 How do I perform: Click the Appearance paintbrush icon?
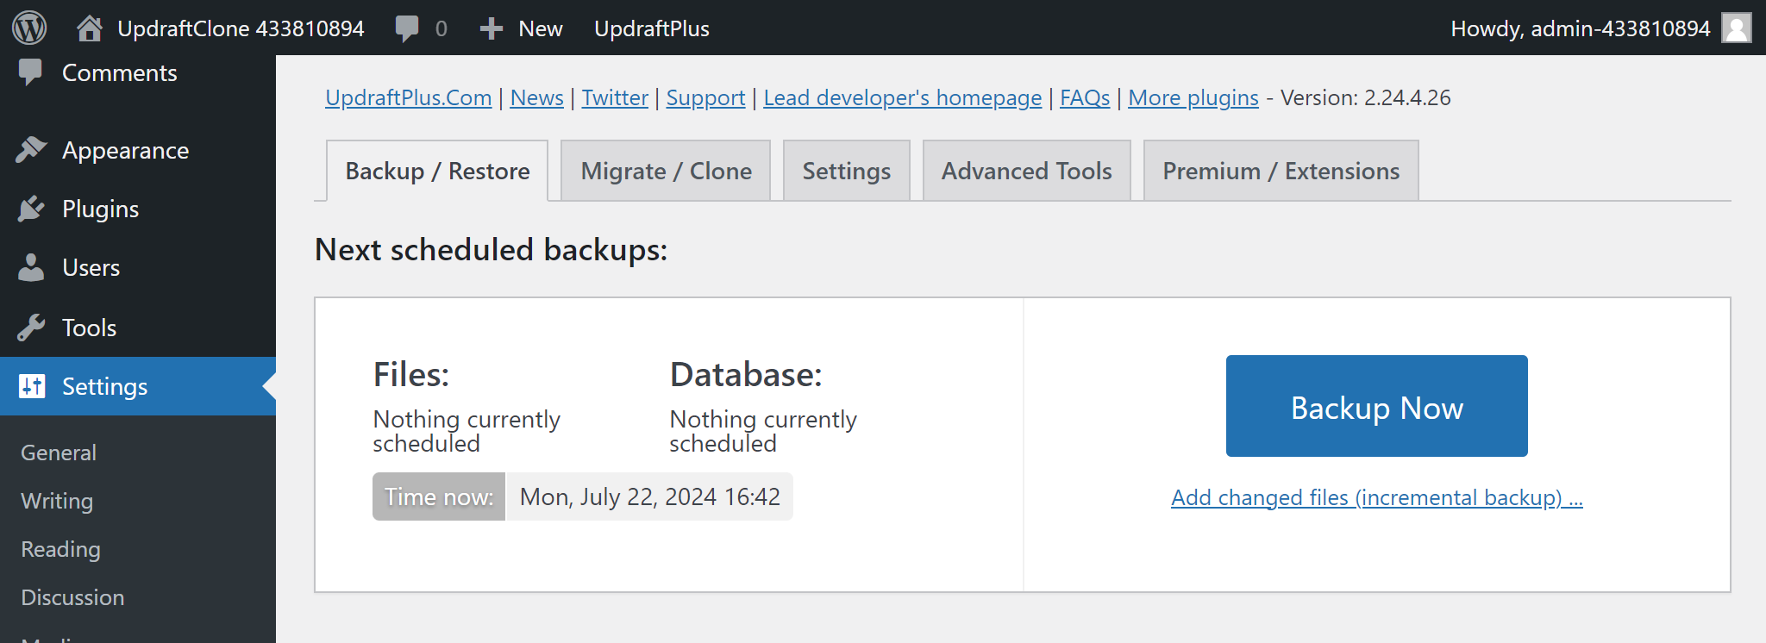click(x=31, y=150)
